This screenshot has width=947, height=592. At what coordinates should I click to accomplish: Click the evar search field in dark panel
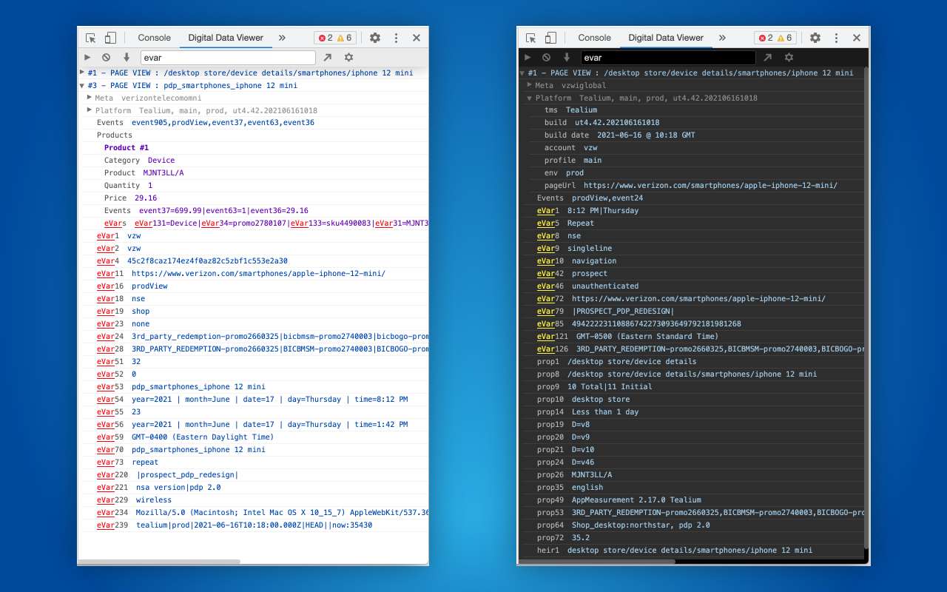click(668, 58)
